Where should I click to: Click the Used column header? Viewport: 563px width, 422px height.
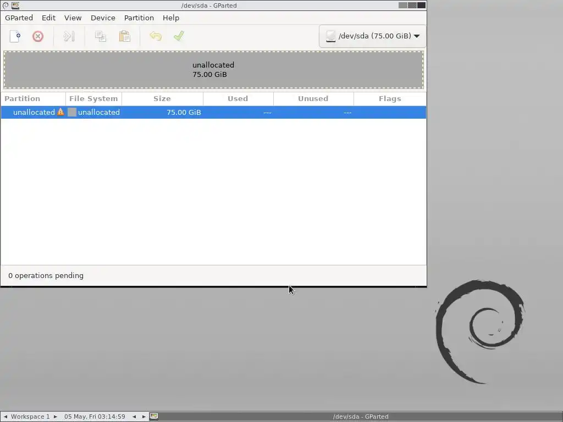[x=238, y=99]
